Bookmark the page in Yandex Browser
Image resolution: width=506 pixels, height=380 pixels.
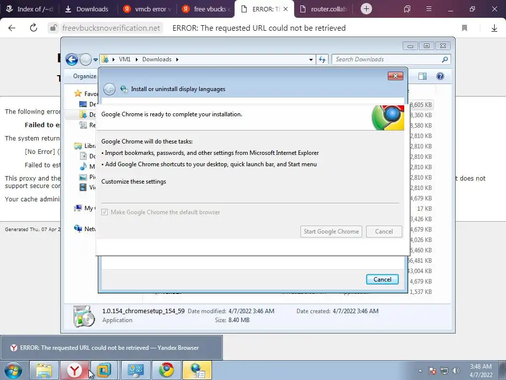(x=464, y=28)
